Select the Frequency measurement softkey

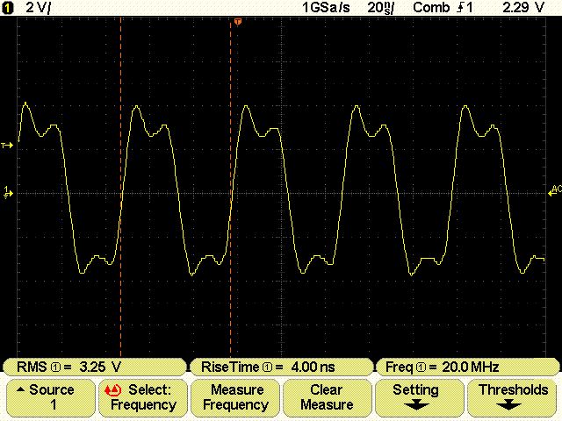click(x=142, y=397)
